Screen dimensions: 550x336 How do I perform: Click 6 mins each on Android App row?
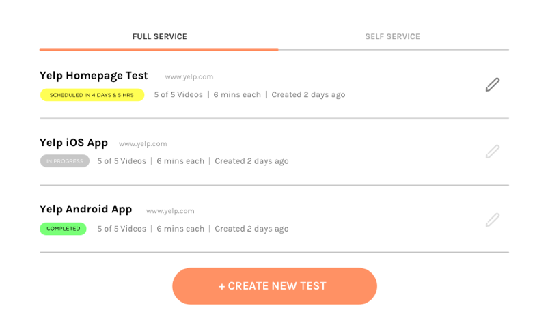tap(180, 229)
